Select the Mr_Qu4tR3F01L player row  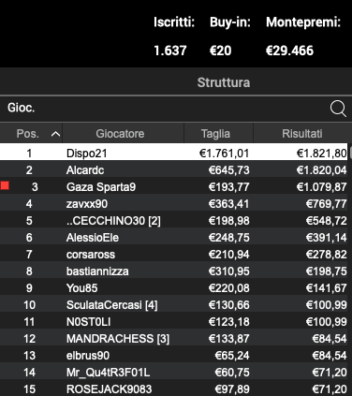click(x=173, y=373)
